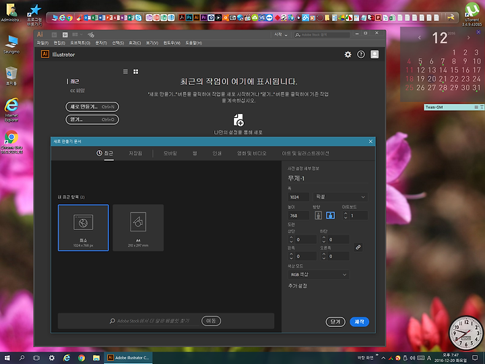Screen dimensions: 485x364
Task: Switch to the 영화 및 비디오 tab
Action: 251,153
